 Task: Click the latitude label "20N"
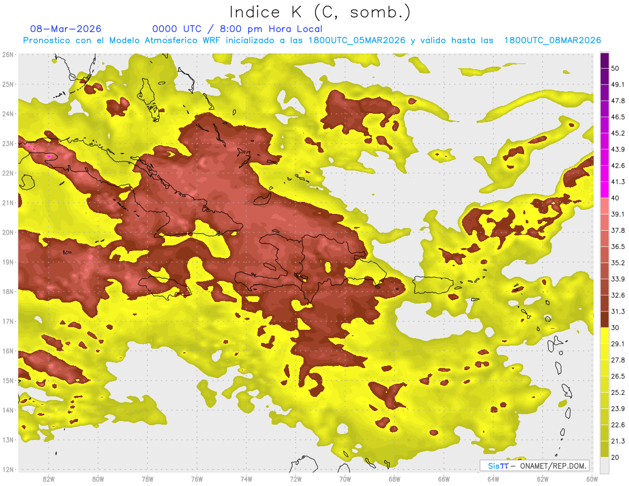point(7,232)
